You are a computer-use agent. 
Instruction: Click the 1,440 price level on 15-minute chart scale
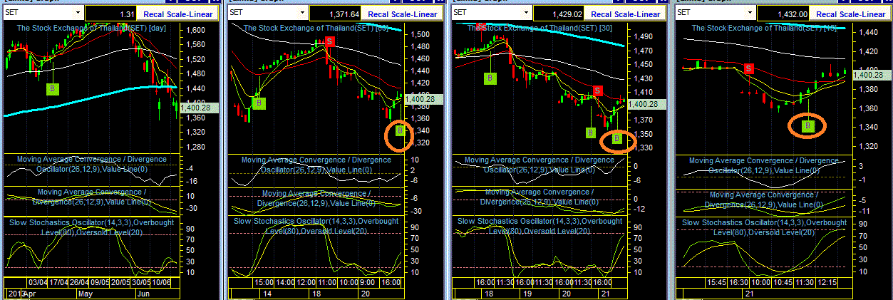point(868,33)
